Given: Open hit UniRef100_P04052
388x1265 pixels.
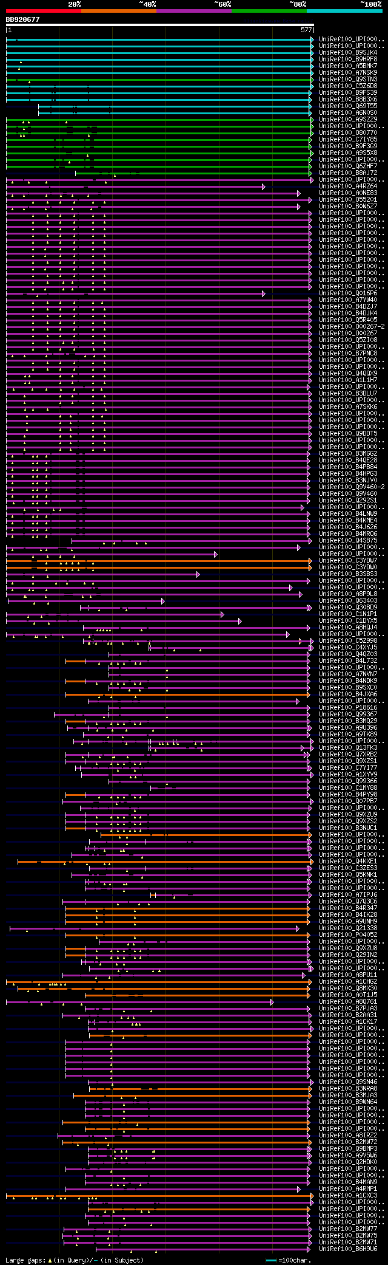Looking at the screenshot, I should point(348,934).
